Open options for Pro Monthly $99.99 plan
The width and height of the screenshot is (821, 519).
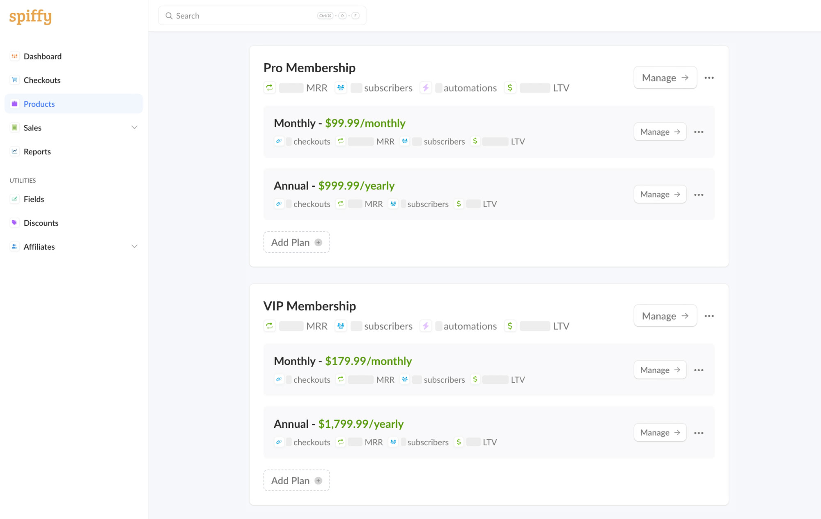[699, 132]
